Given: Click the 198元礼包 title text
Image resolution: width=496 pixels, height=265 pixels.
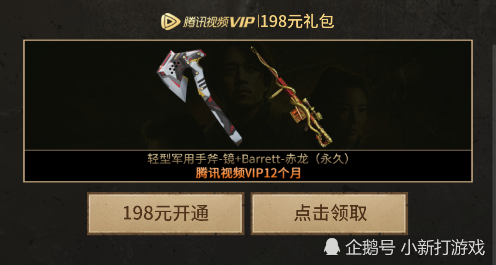Looking at the screenshot, I should pos(298,22).
